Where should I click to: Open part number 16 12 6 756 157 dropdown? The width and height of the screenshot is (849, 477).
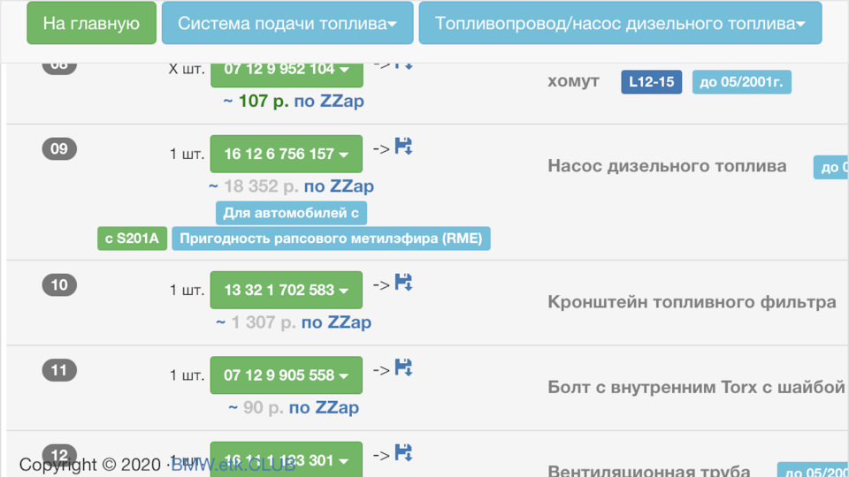[286, 154]
